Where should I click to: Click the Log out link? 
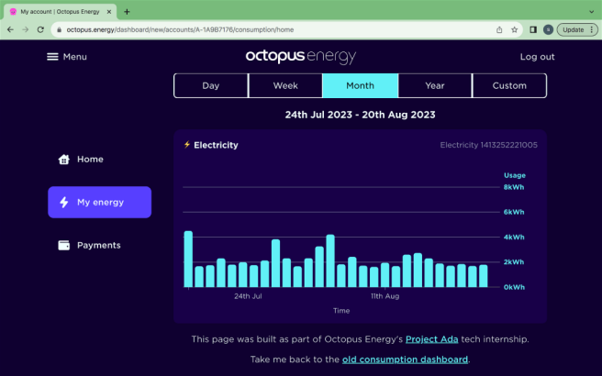pos(537,57)
